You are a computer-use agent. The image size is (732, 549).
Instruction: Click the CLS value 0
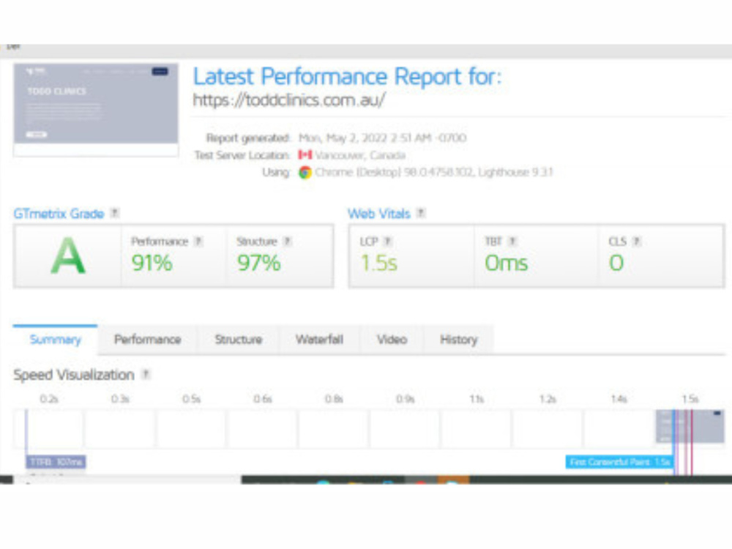pos(616,263)
